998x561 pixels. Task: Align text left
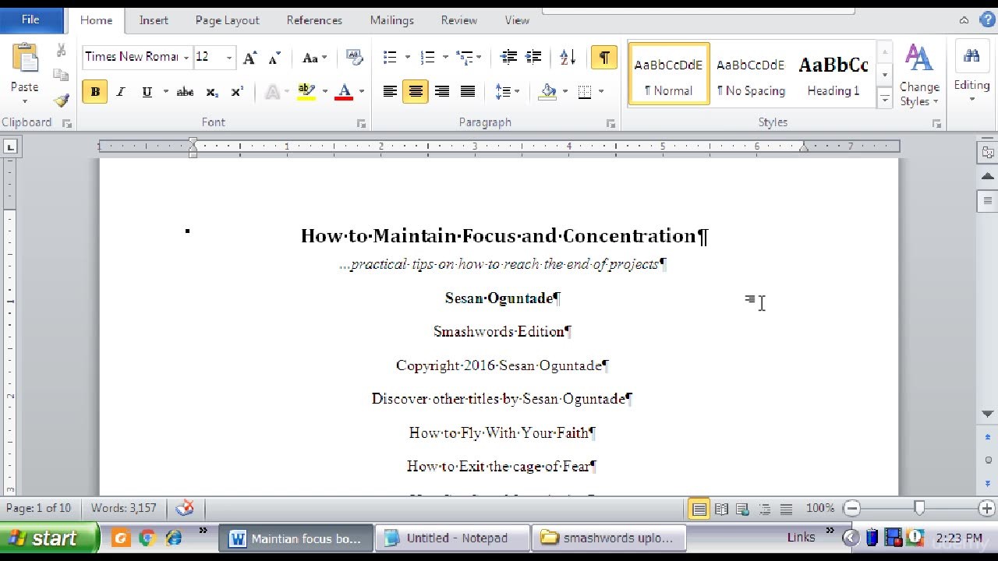(x=390, y=92)
